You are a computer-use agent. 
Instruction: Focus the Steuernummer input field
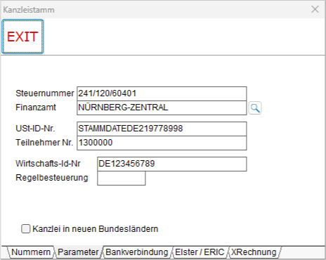[162, 93]
